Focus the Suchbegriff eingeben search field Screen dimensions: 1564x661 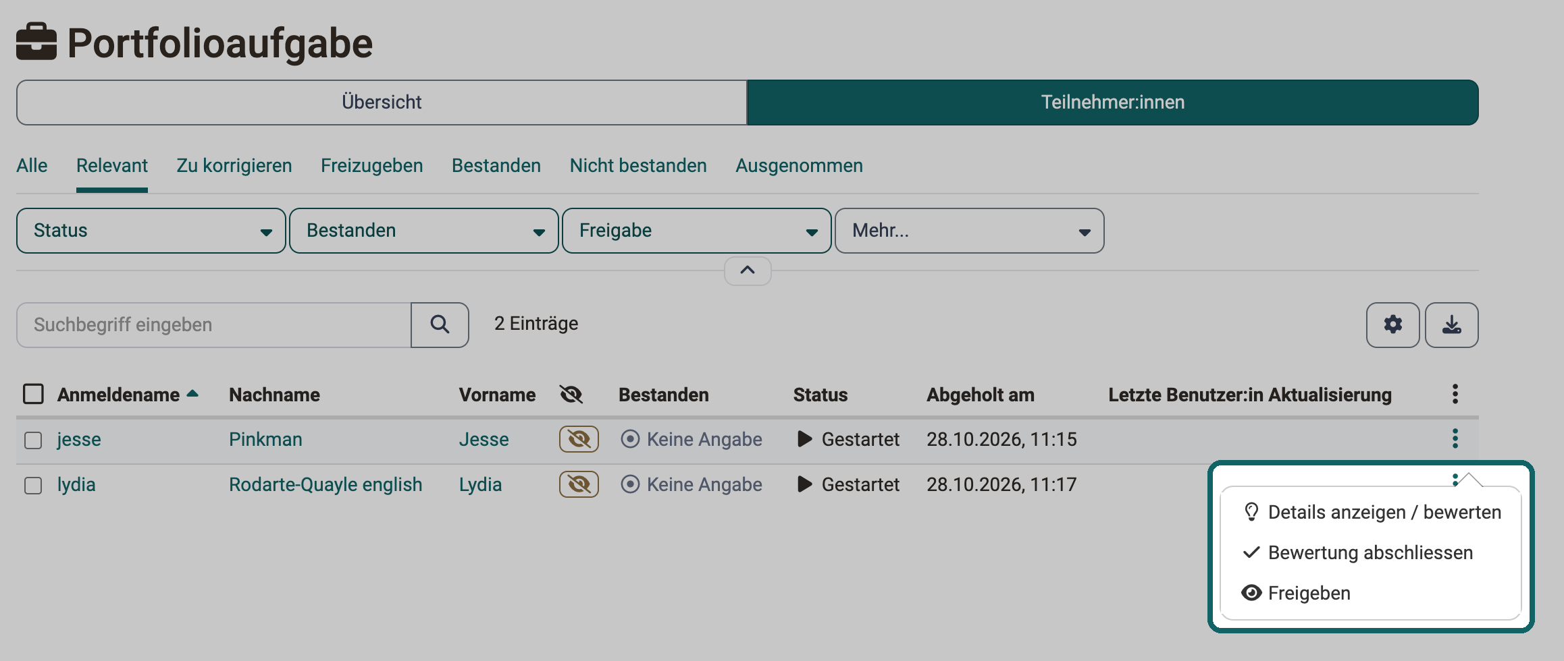click(214, 325)
